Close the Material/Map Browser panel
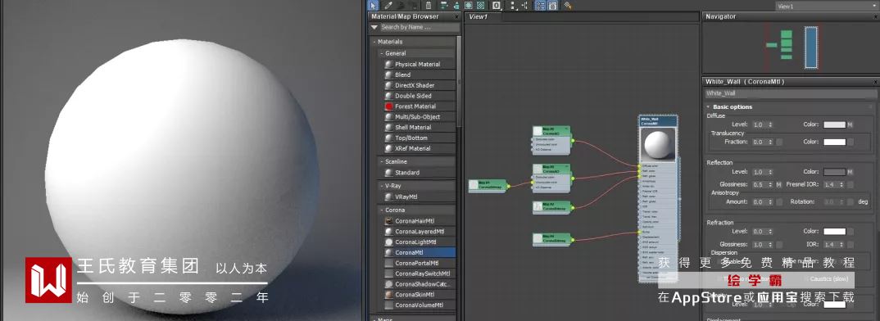 pyautogui.click(x=457, y=17)
